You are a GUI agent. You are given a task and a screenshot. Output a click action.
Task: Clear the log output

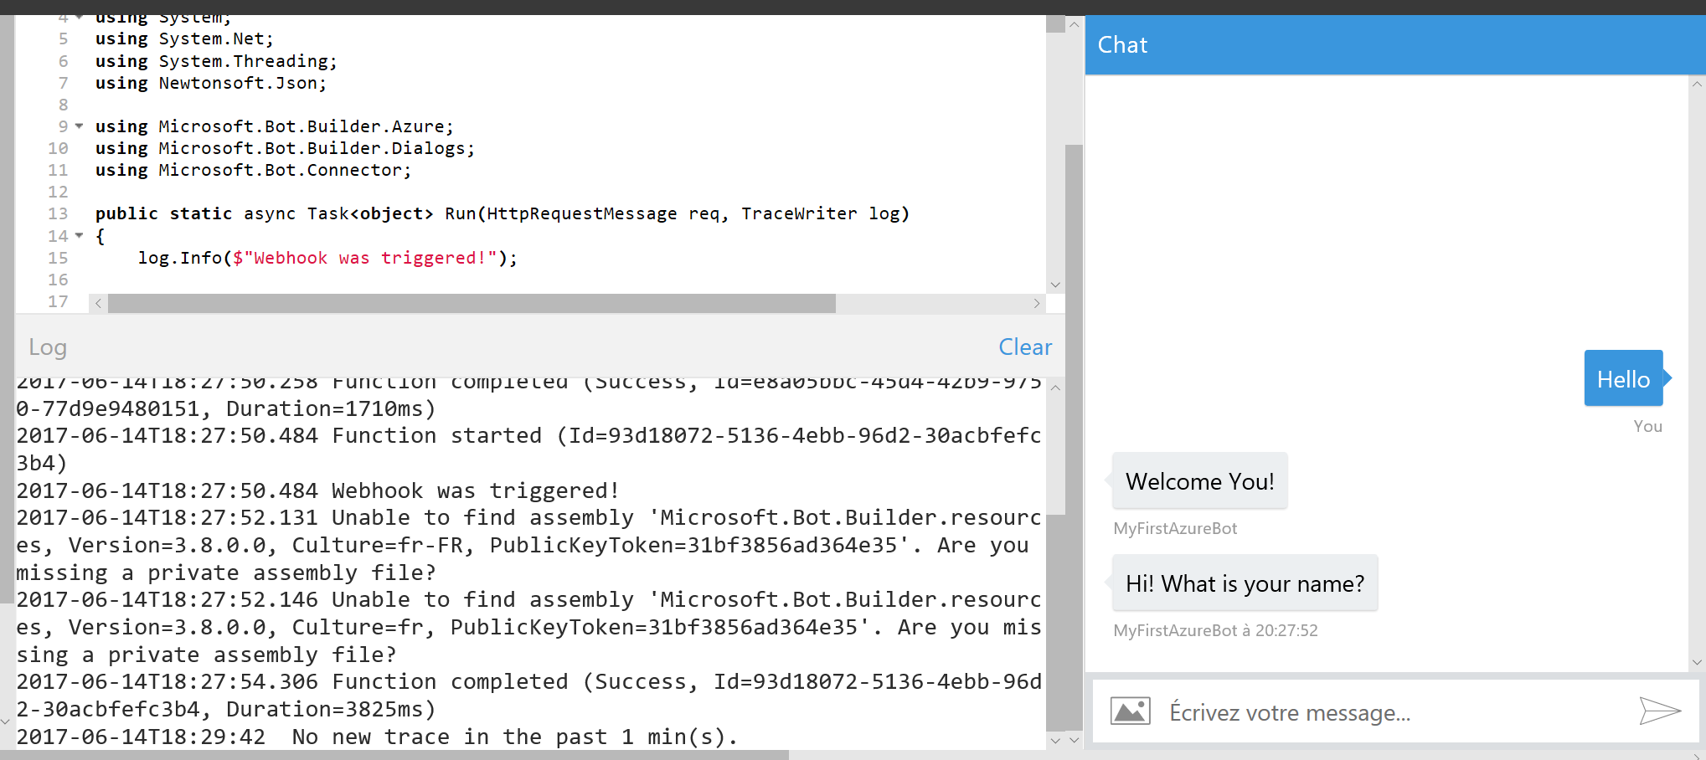click(1024, 347)
